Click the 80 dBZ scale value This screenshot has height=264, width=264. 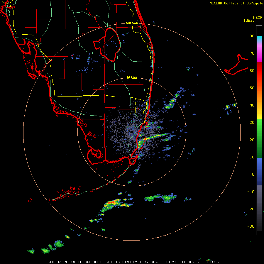click(x=252, y=36)
